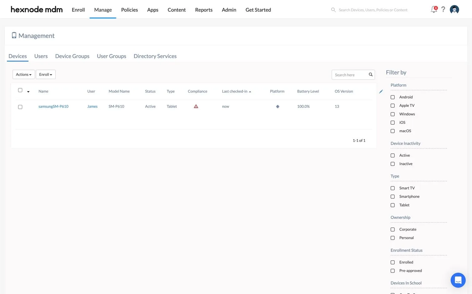Viewport: 472px width, 294px height.
Task: Filter by Corporate ownership
Action: (x=393, y=229)
